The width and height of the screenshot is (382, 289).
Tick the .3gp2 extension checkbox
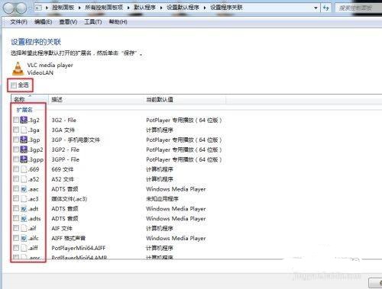coord(16,149)
